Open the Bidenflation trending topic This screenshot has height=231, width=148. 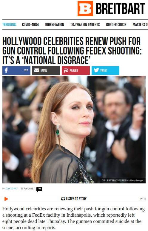pos(55,25)
